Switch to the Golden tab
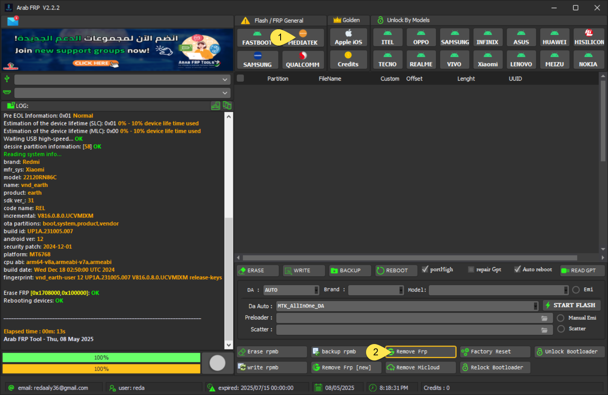 (347, 20)
